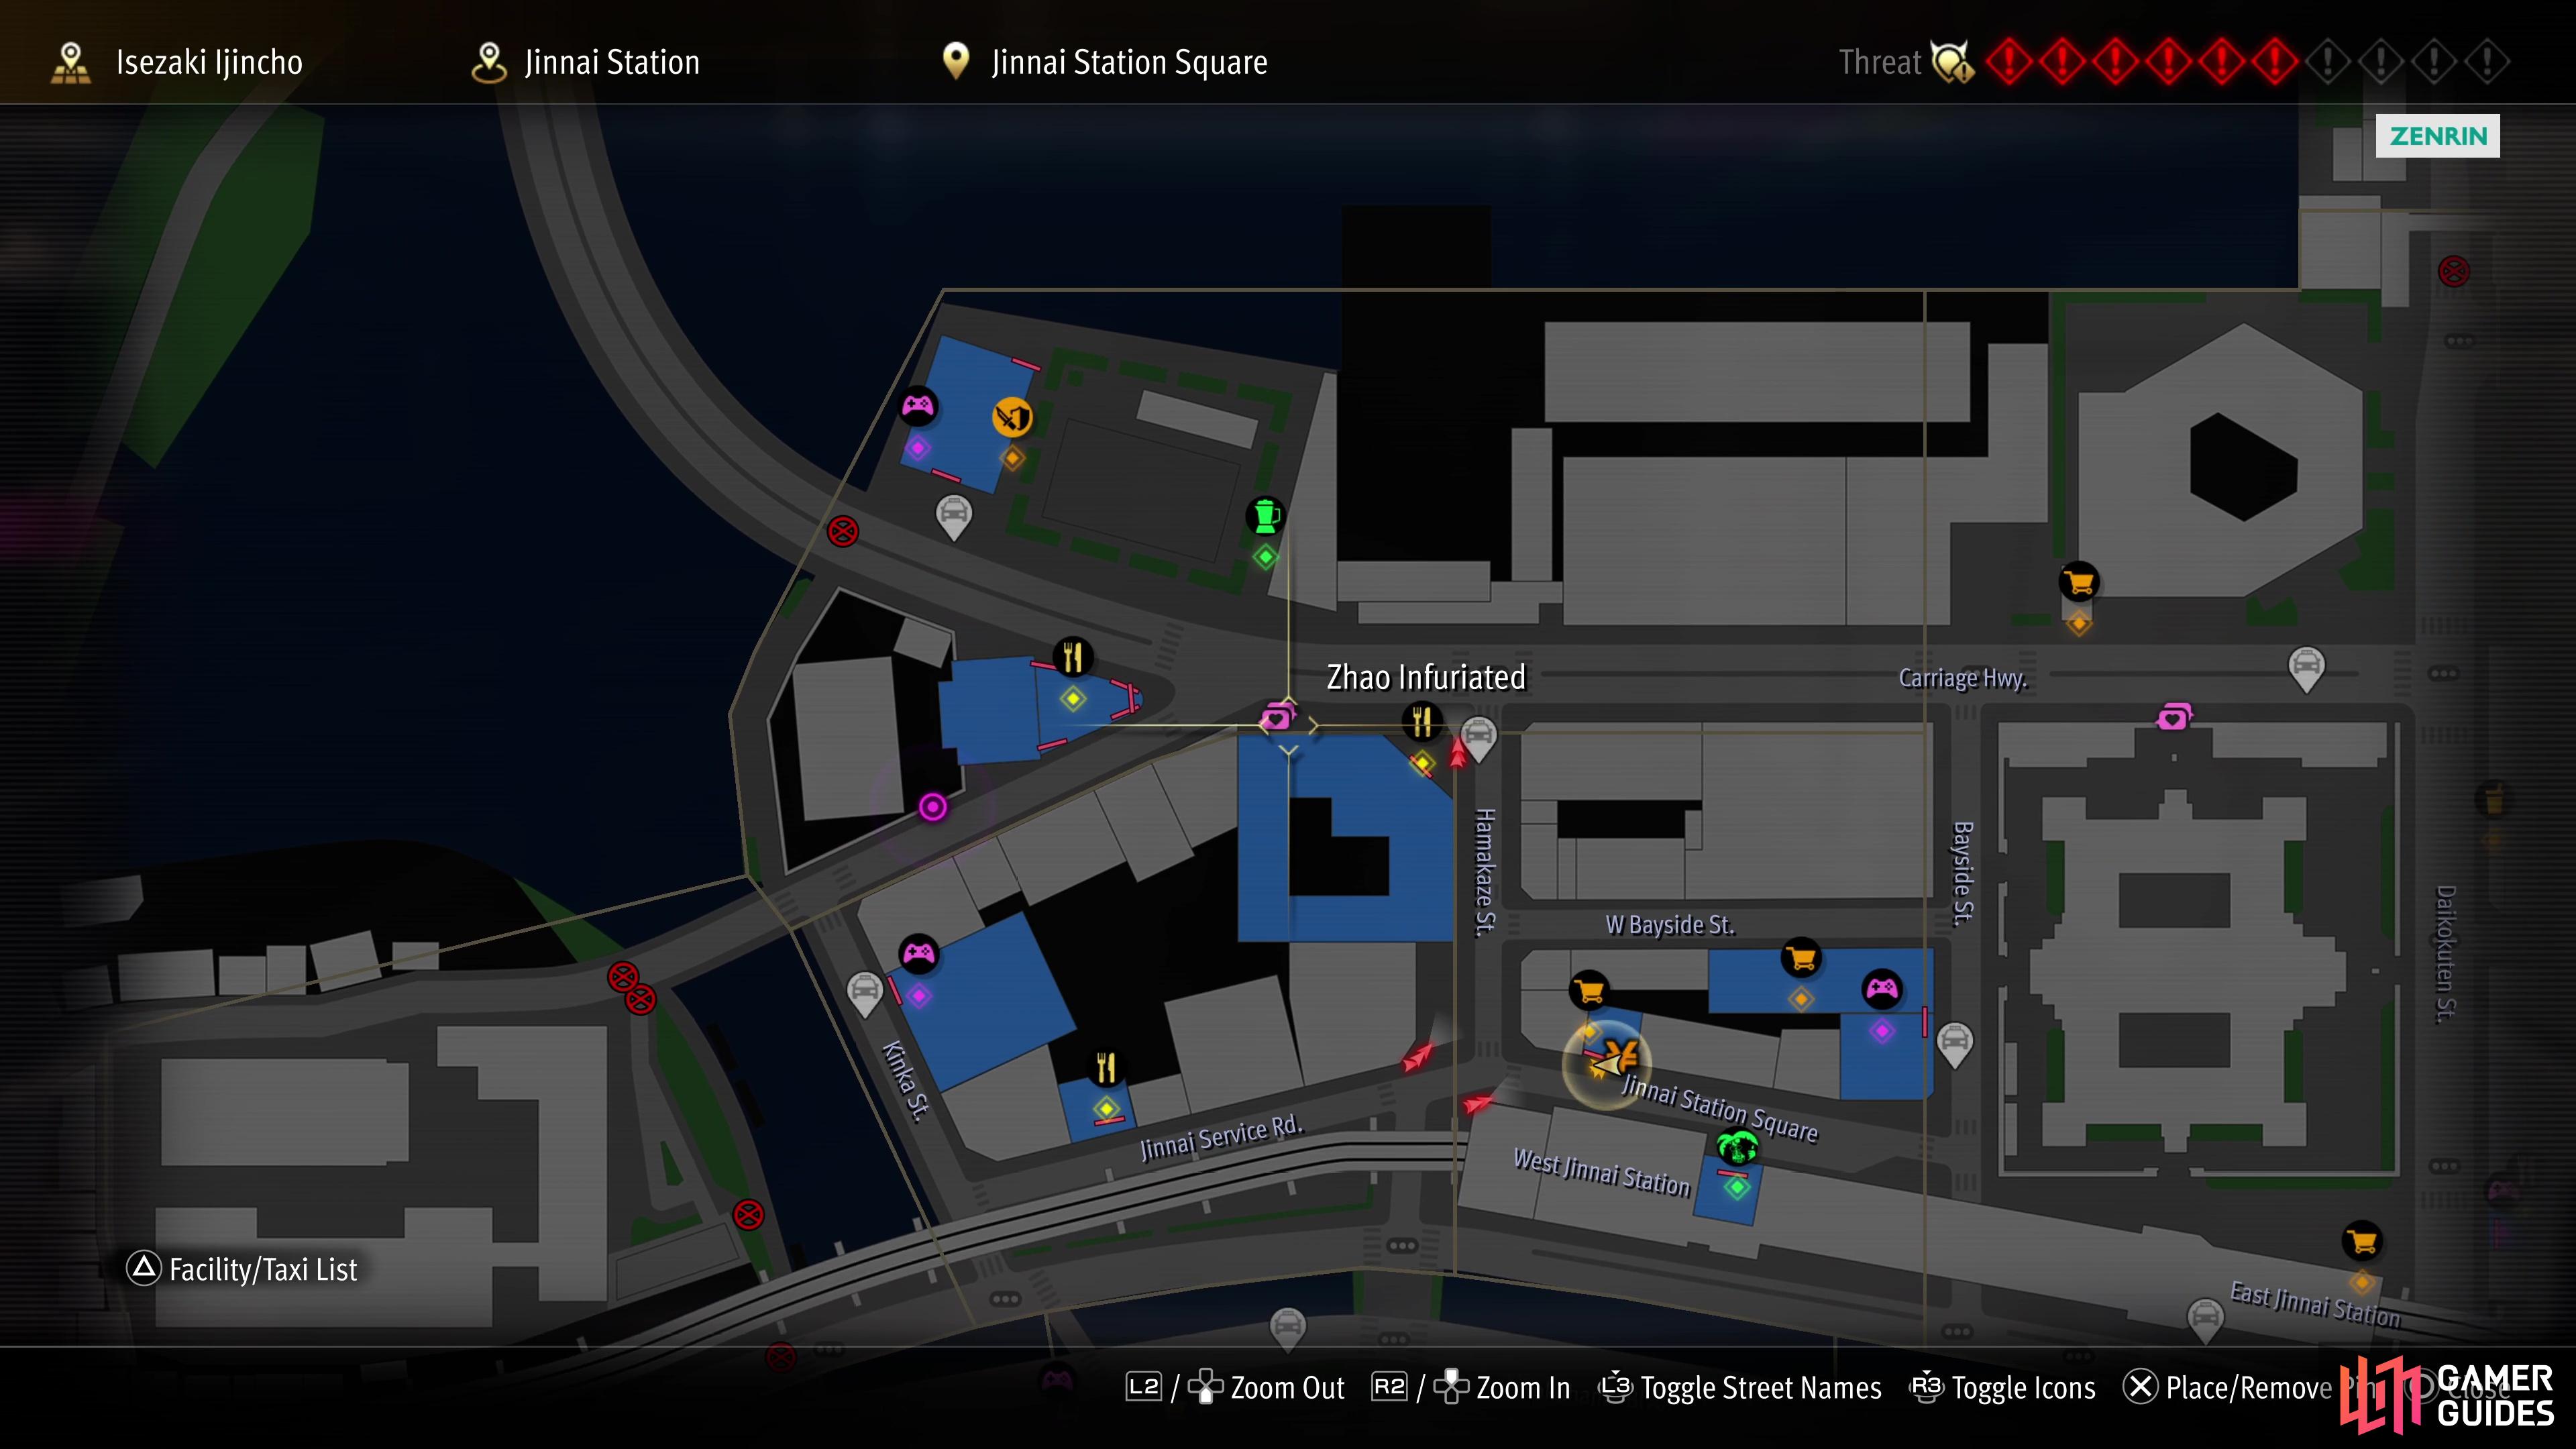Select the yen player location marker
2576x1449 pixels.
click(1608, 1063)
